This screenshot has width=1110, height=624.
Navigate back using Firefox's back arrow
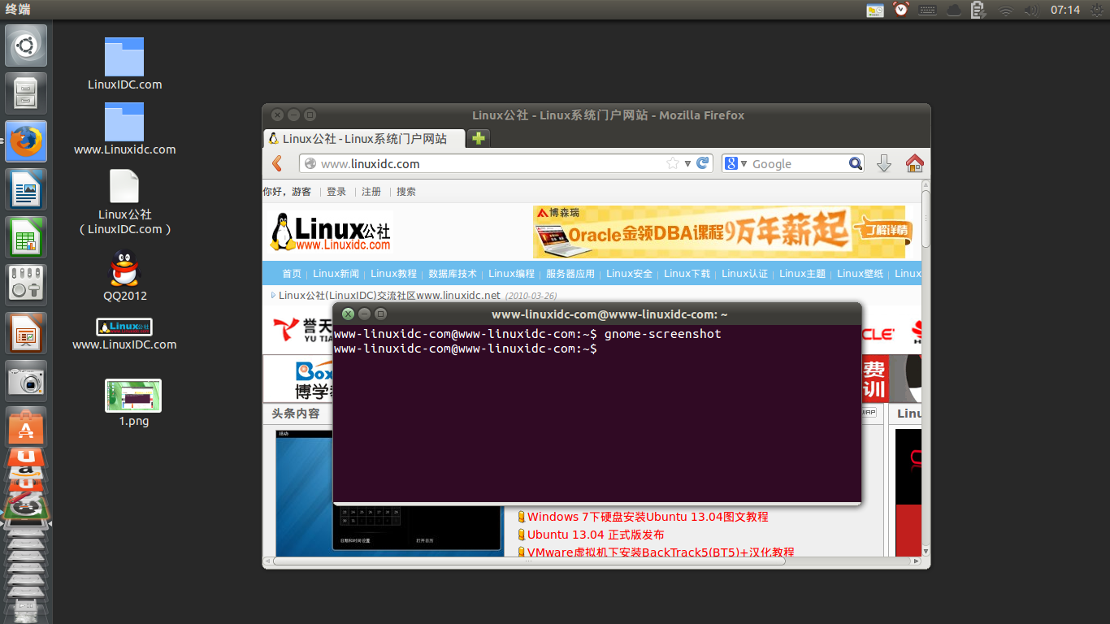coord(275,163)
